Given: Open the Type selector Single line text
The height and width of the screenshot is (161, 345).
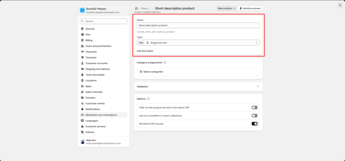Looking at the screenshot, I should (x=198, y=43).
